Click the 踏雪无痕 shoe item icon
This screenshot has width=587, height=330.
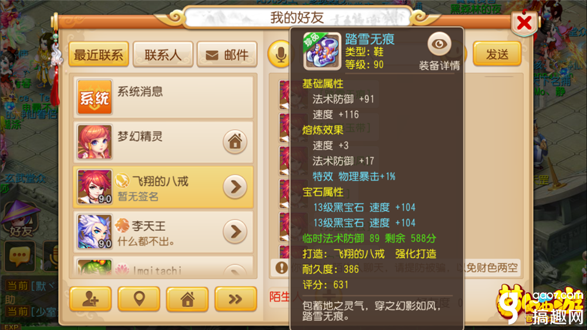[322, 51]
